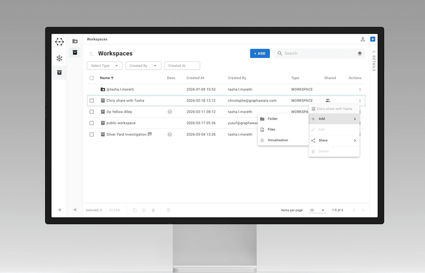Click the shared users icon on Chris share row
425x273 pixels.
click(x=328, y=100)
